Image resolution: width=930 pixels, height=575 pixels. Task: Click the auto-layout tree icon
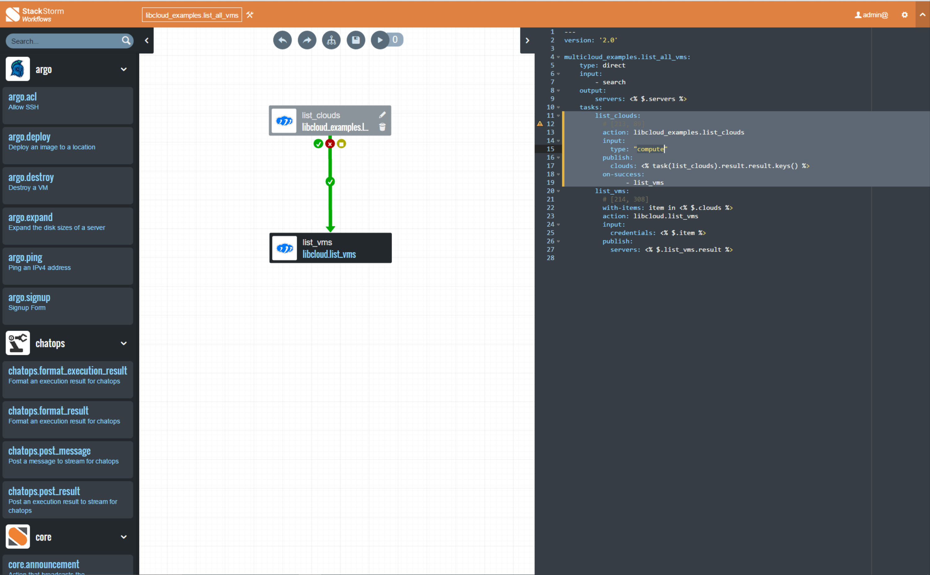[331, 40]
